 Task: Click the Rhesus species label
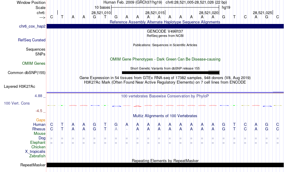39,129
